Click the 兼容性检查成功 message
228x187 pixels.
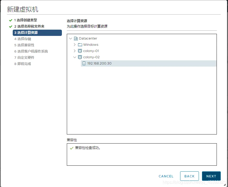coord(88,148)
